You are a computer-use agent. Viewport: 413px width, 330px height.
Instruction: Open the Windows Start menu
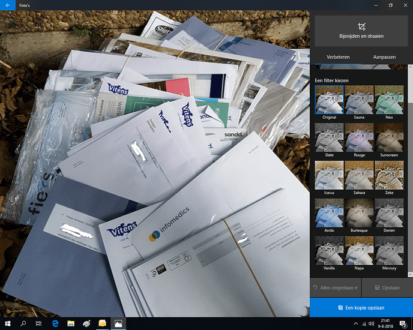[8, 323]
